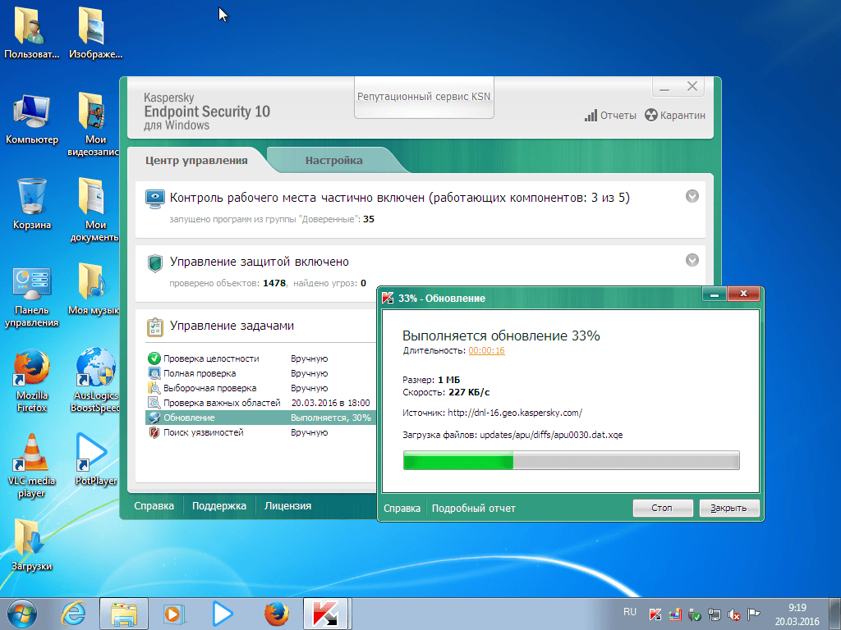Click the Закрыть button
Image resolution: width=841 pixels, height=630 pixels.
tap(729, 508)
